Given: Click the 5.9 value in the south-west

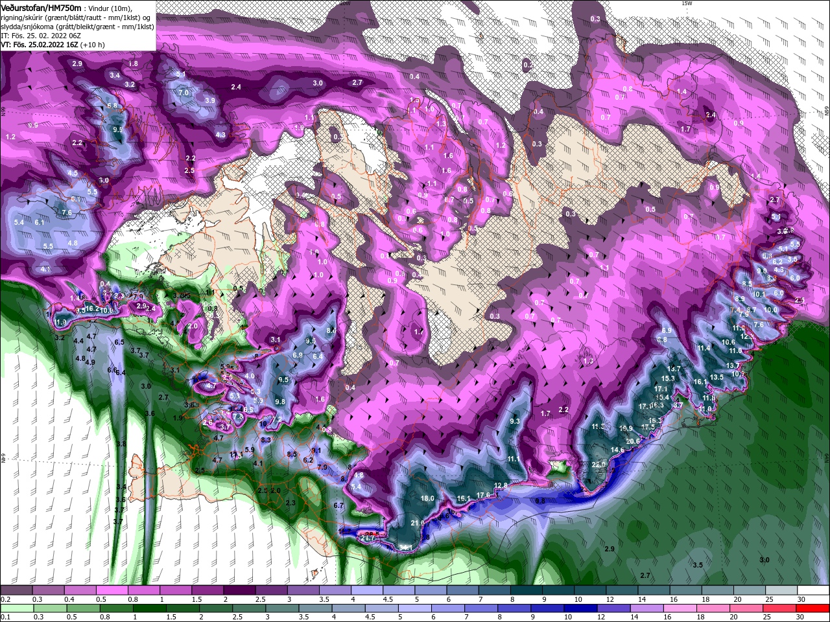Looking at the screenshot, I should click(250, 450).
